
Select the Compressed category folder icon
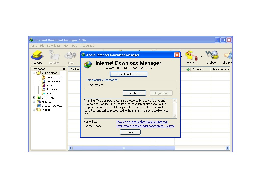[43, 77]
